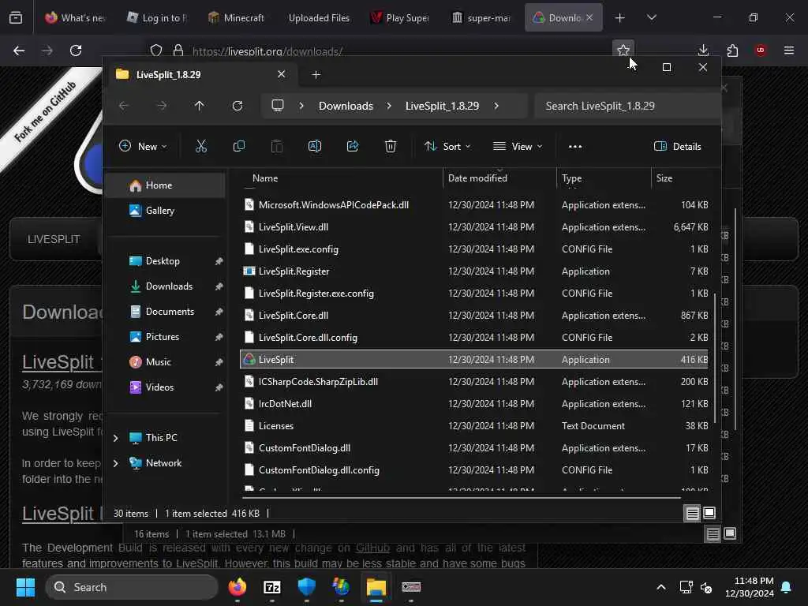Screen dimensions: 808x606
Task: Open Gallery in the navigation pane
Action: tap(165, 211)
